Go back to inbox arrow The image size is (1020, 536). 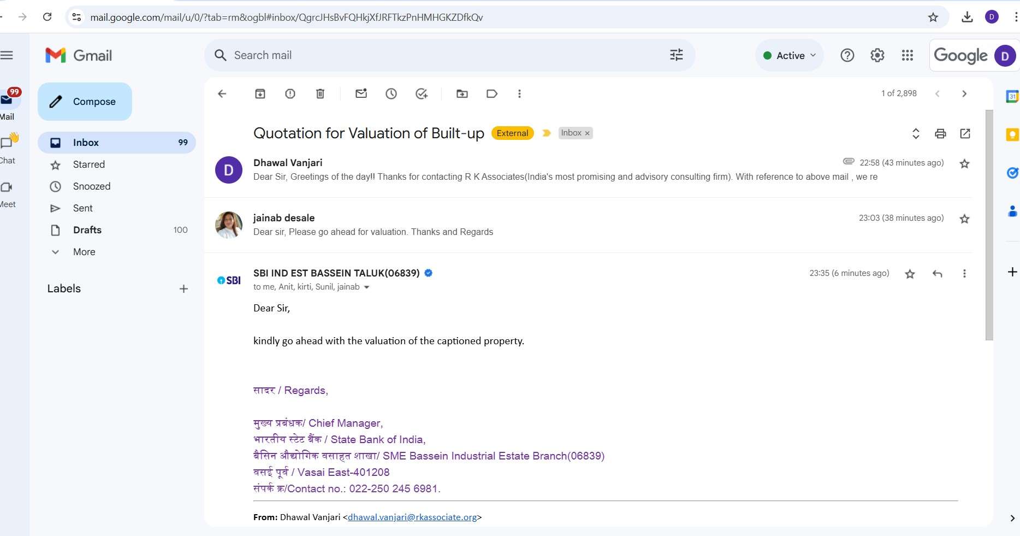tap(222, 93)
